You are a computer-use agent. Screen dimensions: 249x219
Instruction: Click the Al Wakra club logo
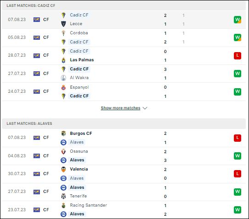63,78
